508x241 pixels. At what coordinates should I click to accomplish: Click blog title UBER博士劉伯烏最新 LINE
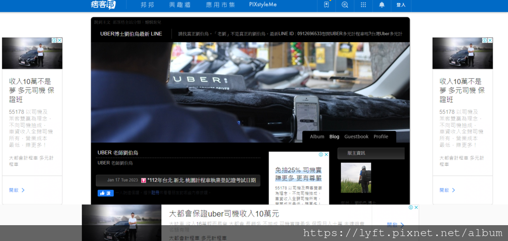coord(131,34)
